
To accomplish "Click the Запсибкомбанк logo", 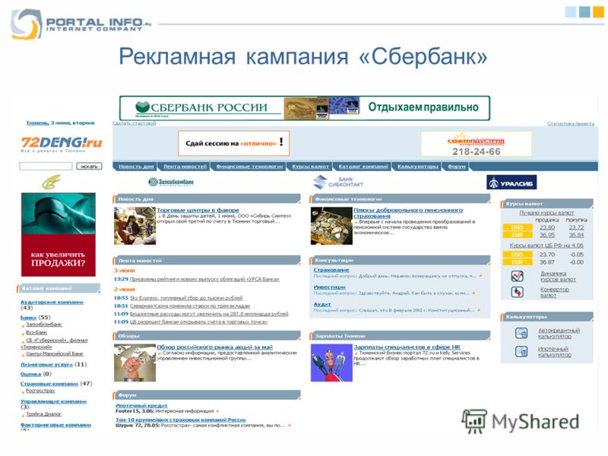I will (171, 182).
